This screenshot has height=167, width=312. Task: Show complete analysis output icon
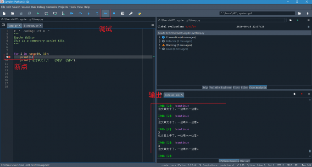[x=309, y=27]
